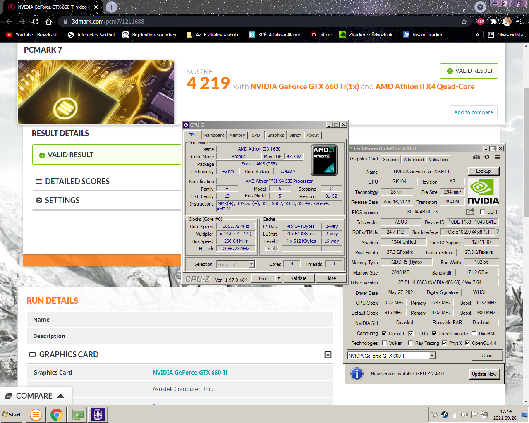Open CPU-Z taskbar icon
This screenshot has width=529, height=423.
coord(98,415)
